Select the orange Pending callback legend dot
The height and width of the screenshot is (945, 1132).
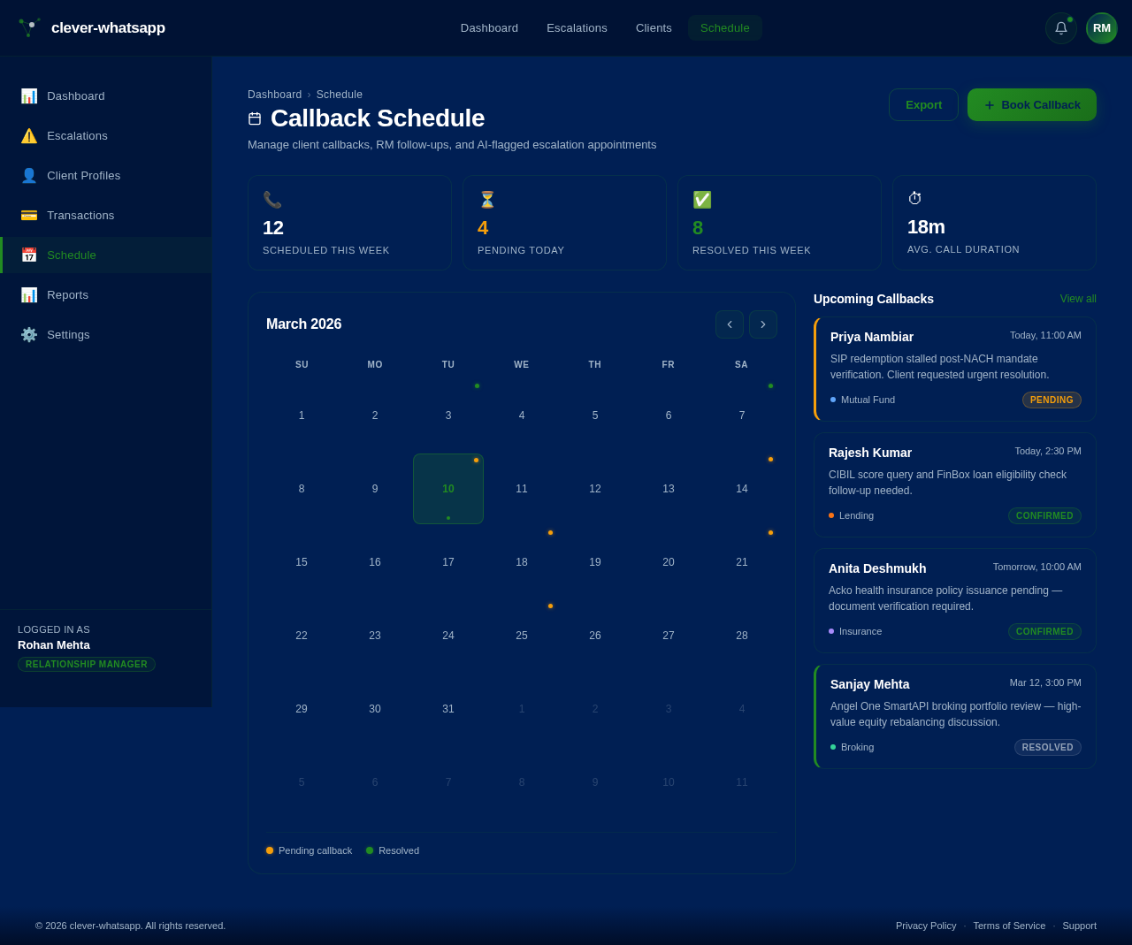click(268, 850)
